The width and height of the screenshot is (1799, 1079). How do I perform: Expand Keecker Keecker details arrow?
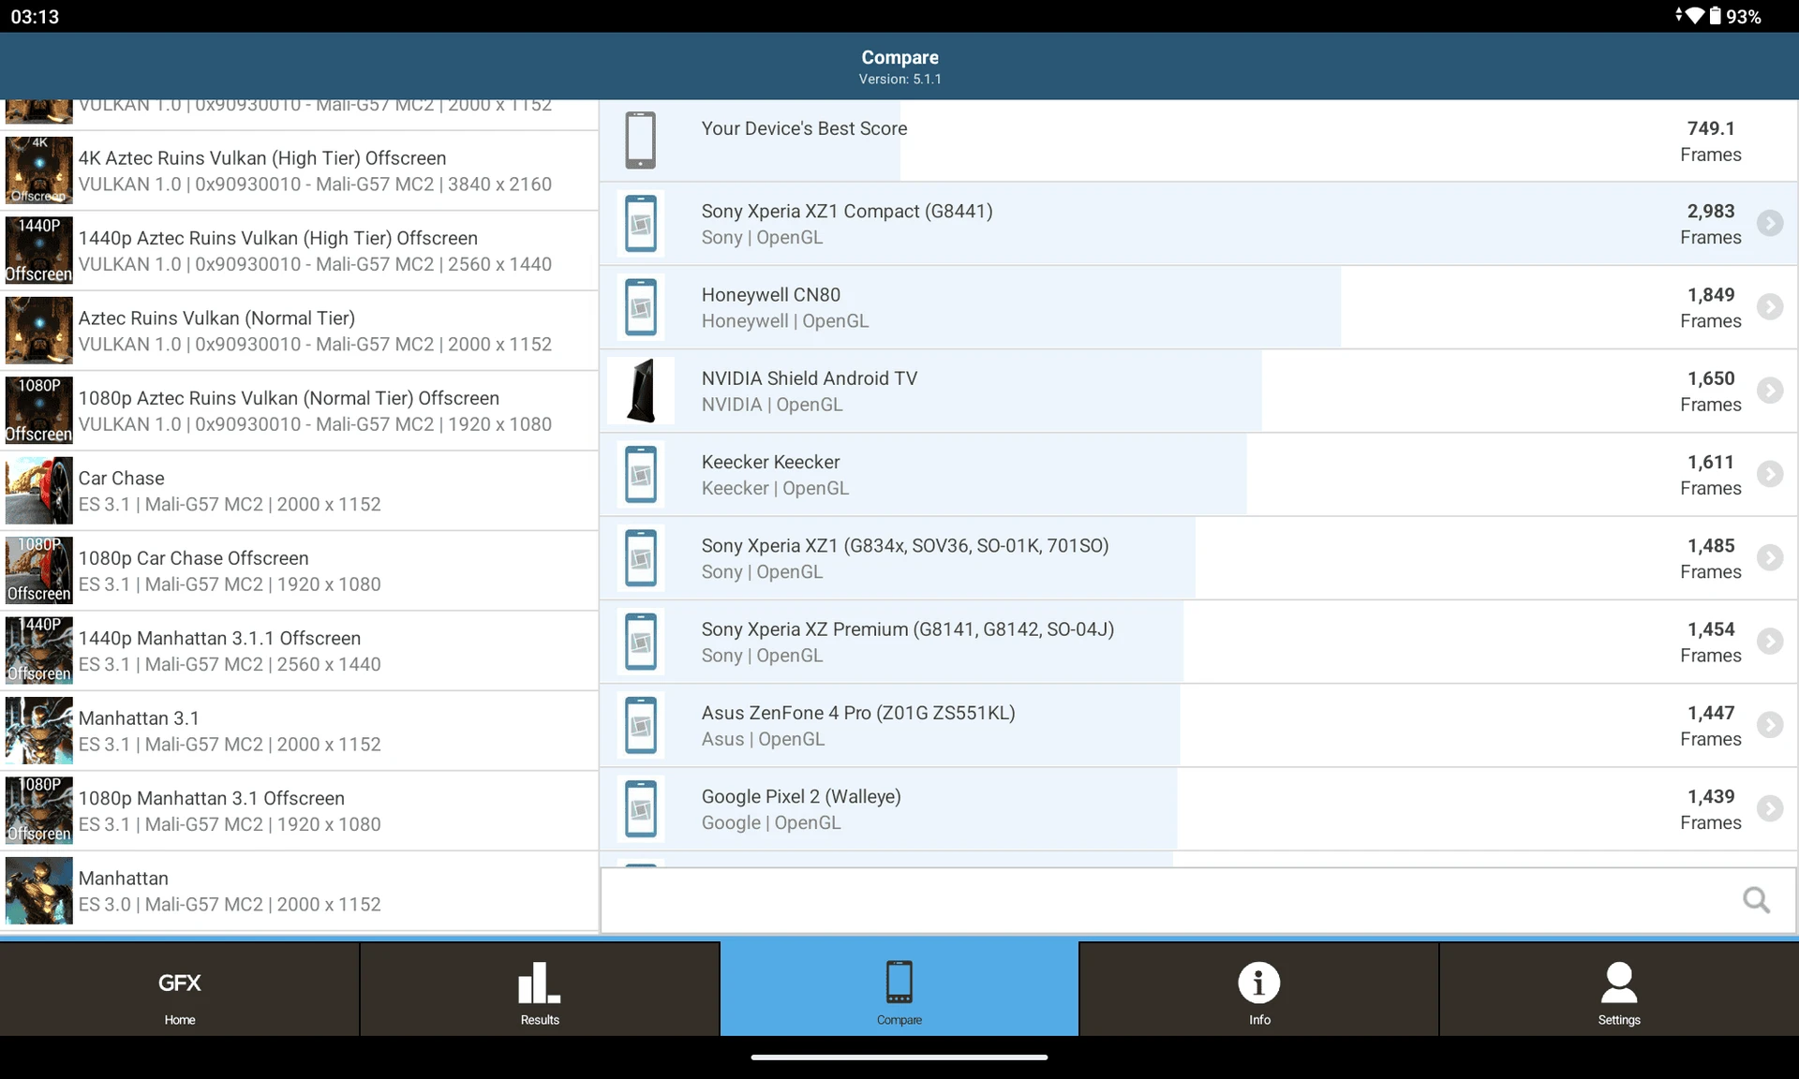point(1769,474)
